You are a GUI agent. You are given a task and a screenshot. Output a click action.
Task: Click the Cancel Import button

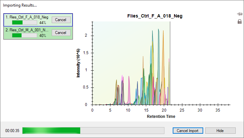188,130
